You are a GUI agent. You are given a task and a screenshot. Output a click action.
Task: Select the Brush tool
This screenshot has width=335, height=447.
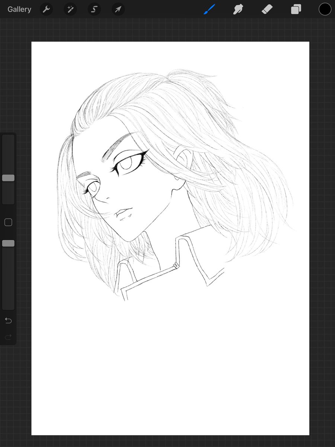pyautogui.click(x=210, y=9)
